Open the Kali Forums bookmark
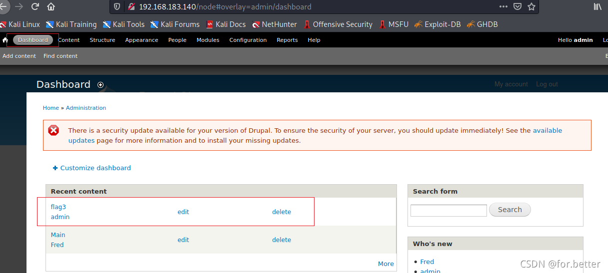Screen dimensions: 608x273 [175, 24]
